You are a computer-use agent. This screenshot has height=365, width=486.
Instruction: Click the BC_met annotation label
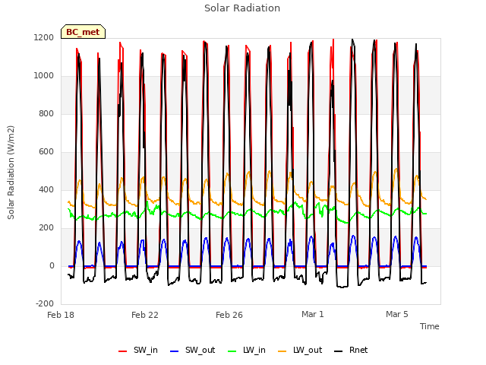pyautogui.click(x=83, y=32)
